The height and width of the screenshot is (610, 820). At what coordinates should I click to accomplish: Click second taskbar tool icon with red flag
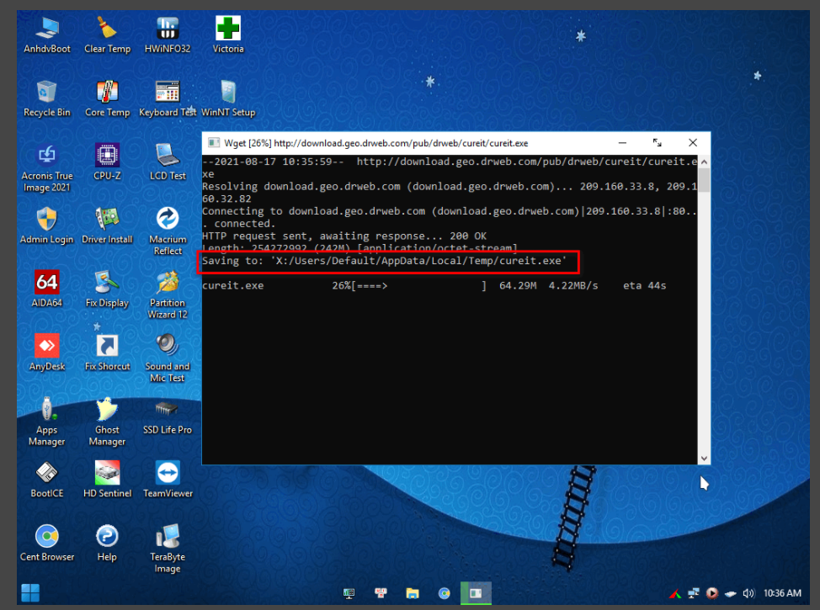(x=381, y=593)
